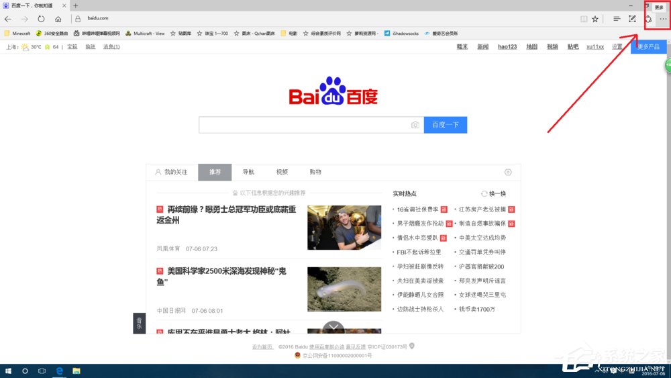Click the camera image search icon
671x378 pixels.
[x=415, y=125]
